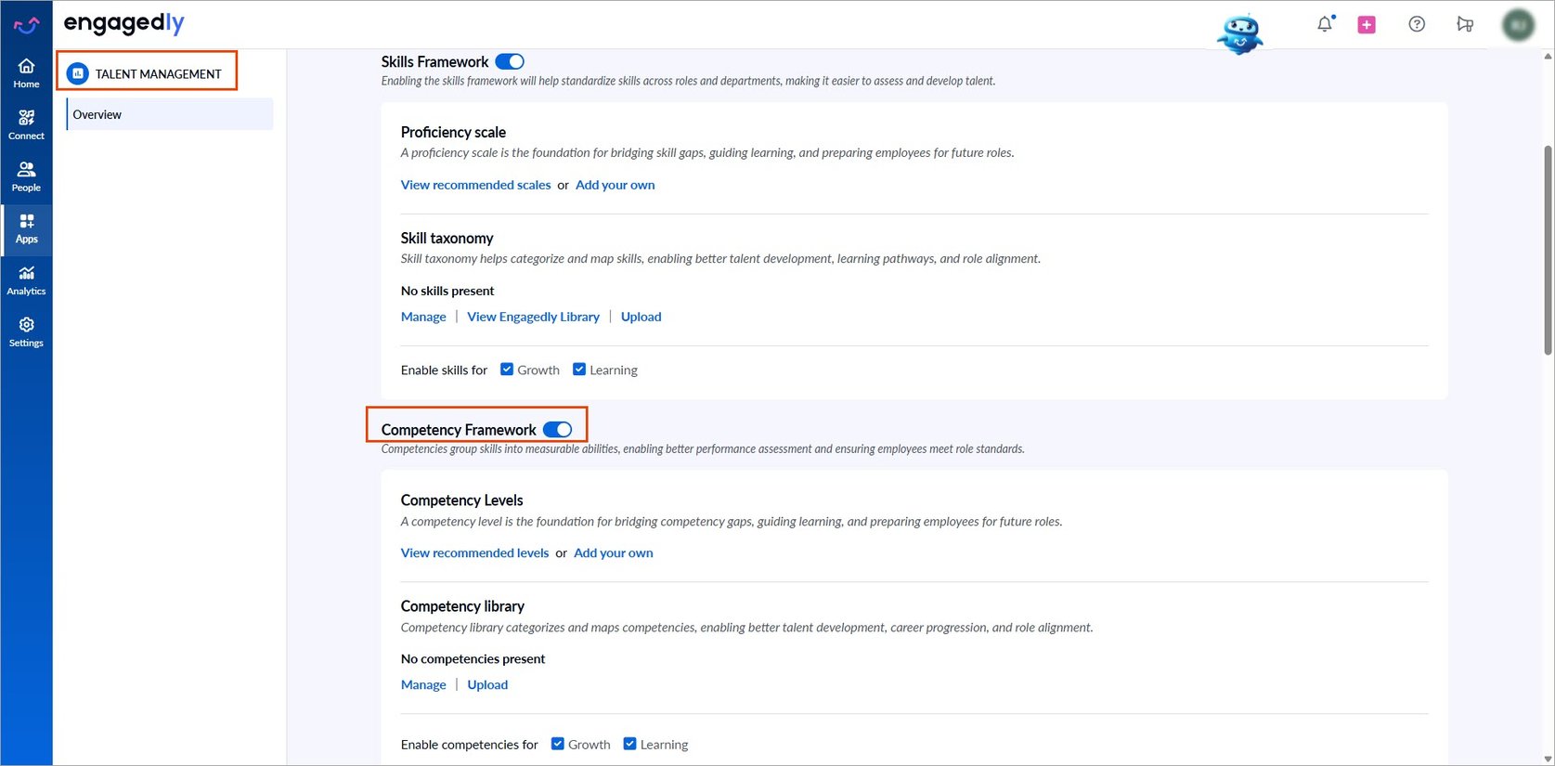Click Upload under Skill taxonomy
The image size is (1555, 766).
click(x=641, y=317)
